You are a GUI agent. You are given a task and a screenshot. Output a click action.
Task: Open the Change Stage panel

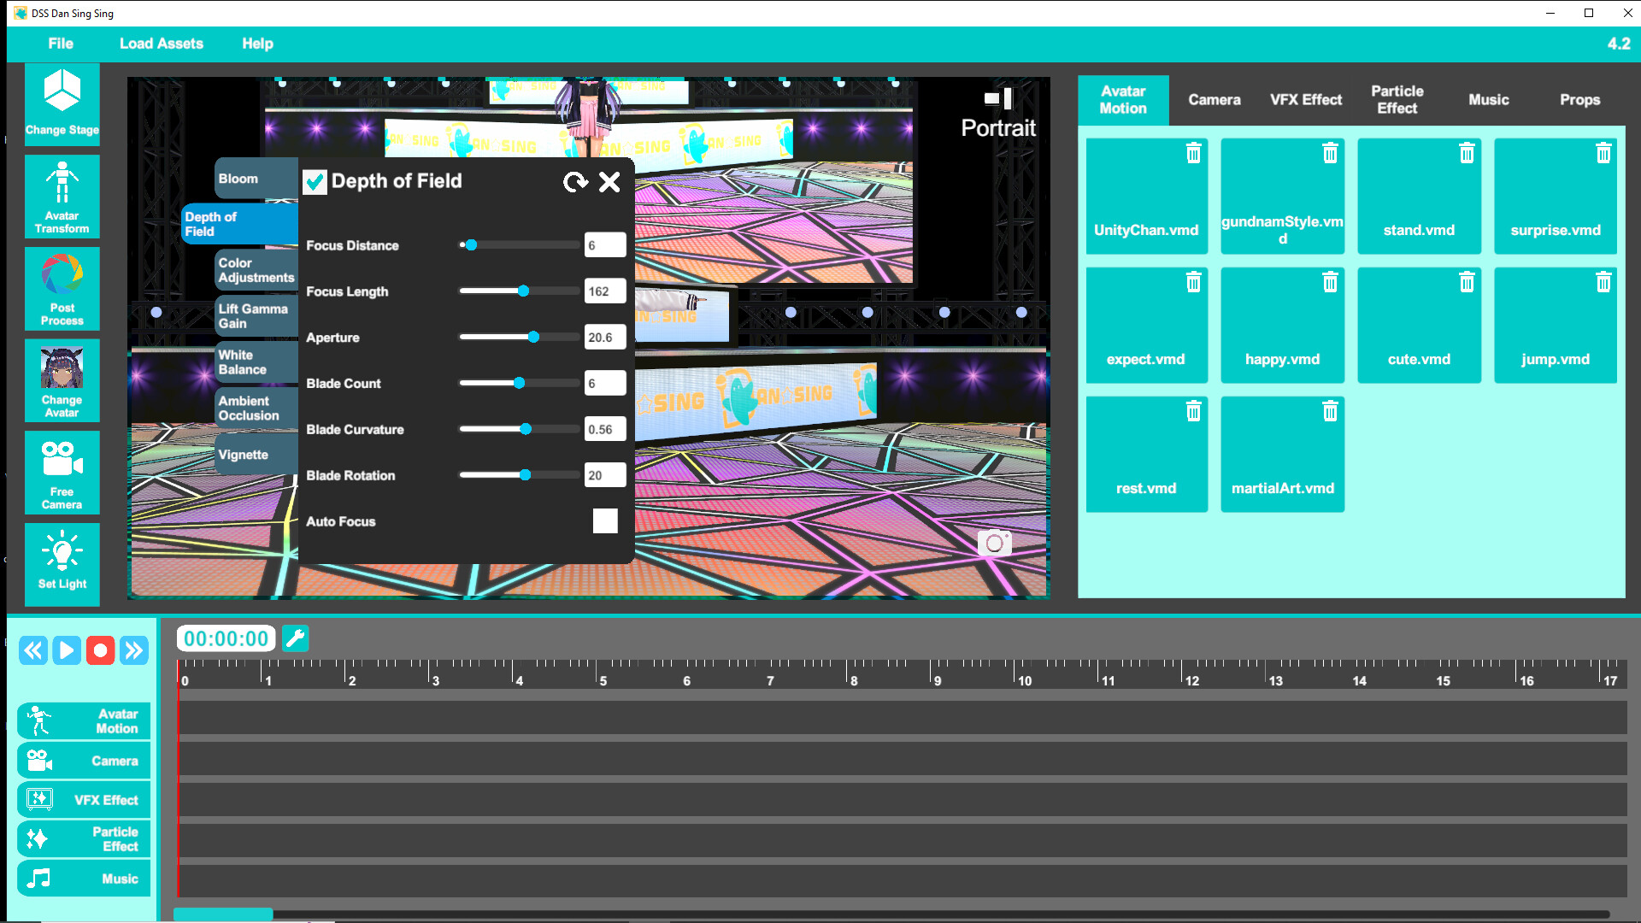point(62,104)
